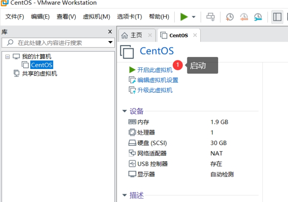
Task: Open the library search dropdown arrow
Action: click(x=110, y=42)
